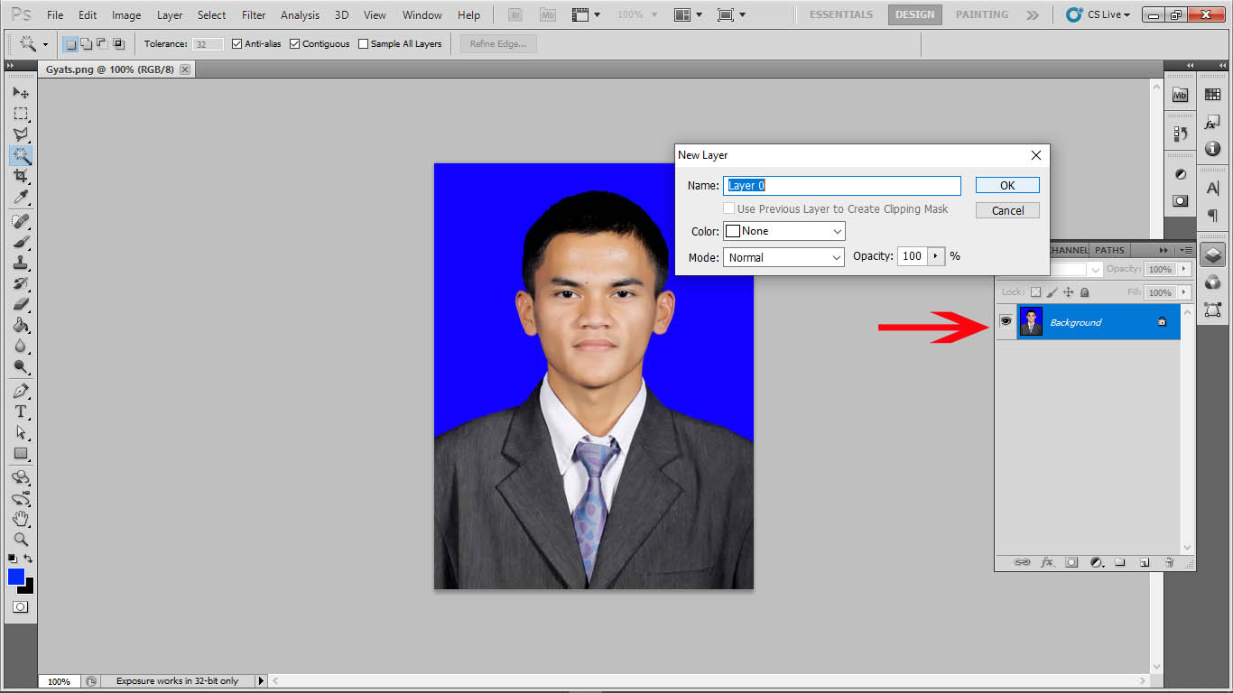The height and width of the screenshot is (693, 1233).
Task: Select the Hand tool
Action: [x=21, y=519]
